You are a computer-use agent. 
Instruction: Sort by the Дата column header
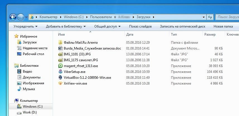coord(130,34)
